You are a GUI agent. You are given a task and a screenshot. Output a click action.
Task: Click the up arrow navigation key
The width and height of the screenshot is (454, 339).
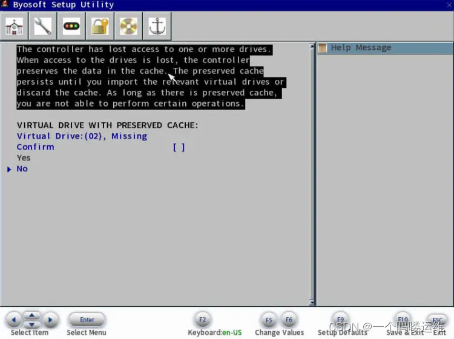[x=32, y=315]
